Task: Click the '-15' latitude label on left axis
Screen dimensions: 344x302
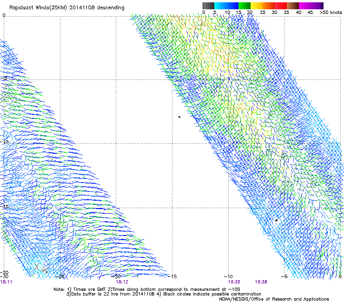Action: [x=4, y=207]
